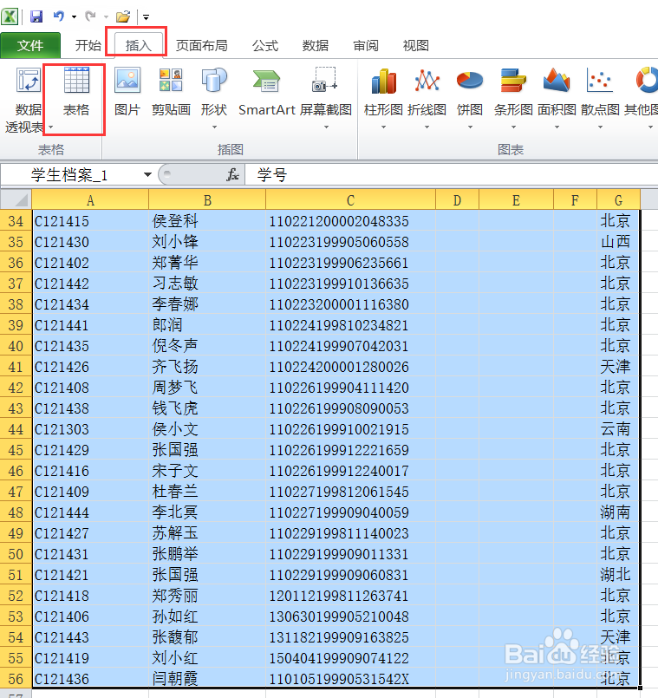Select row 34 header

(16, 221)
